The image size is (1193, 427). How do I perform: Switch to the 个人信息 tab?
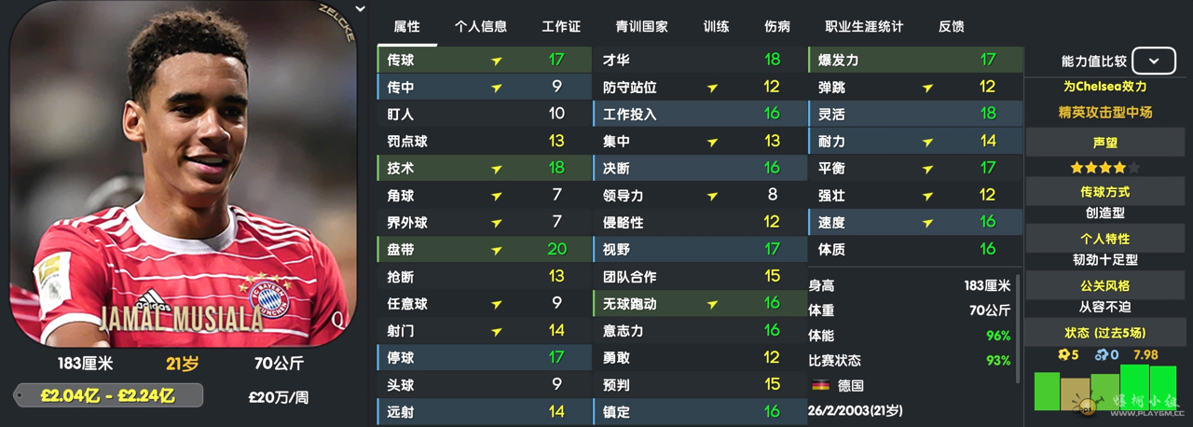pos(481,26)
